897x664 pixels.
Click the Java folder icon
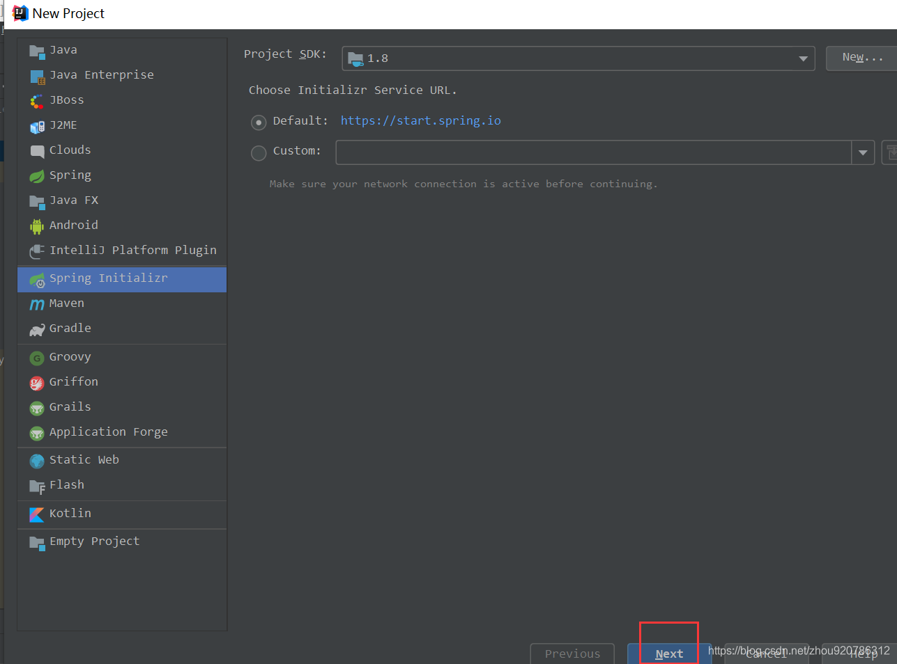[37, 51]
